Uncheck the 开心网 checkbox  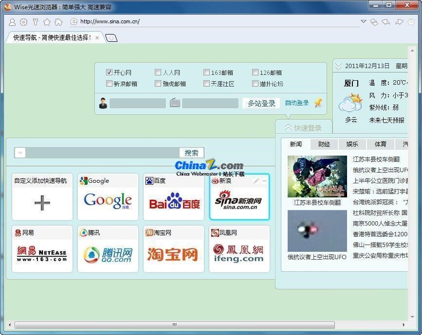(109, 72)
